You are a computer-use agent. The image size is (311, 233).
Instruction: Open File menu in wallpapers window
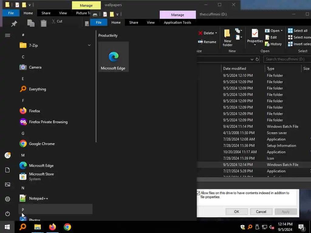[x=11, y=13]
